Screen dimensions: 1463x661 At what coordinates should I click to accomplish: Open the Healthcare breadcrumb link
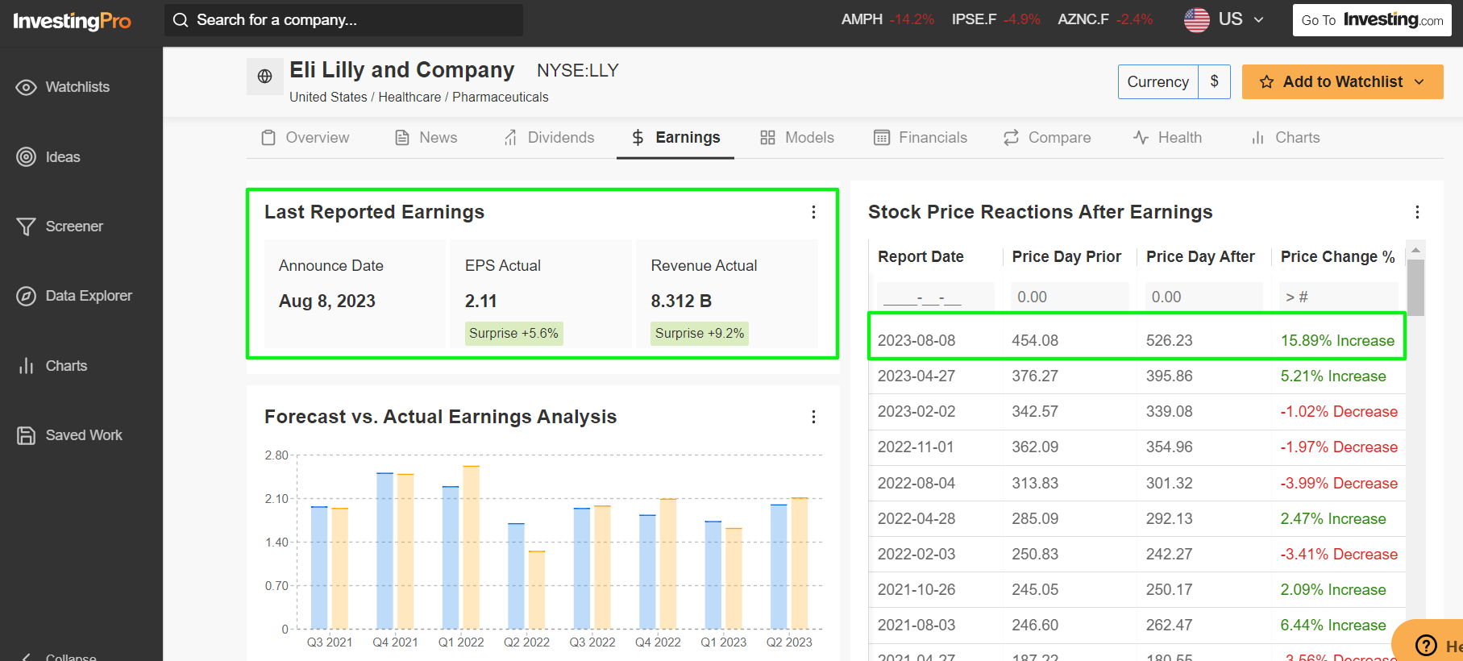[409, 97]
